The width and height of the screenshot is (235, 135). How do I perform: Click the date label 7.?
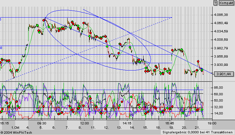pyautogui.click(x=67, y=128)
